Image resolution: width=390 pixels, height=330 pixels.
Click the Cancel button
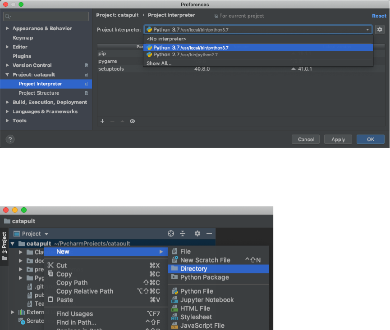pyautogui.click(x=306, y=139)
